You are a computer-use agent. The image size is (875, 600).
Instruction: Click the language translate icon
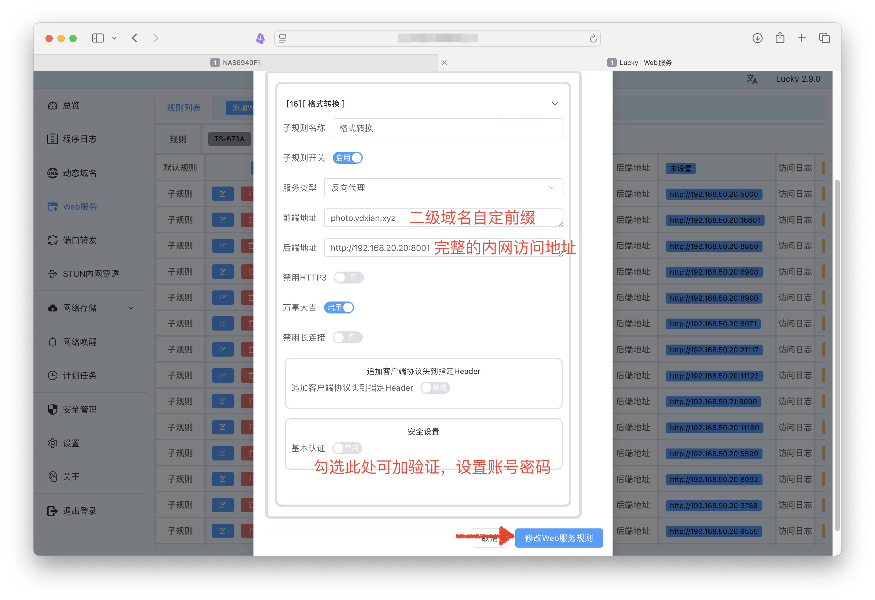tap(751, 79)
